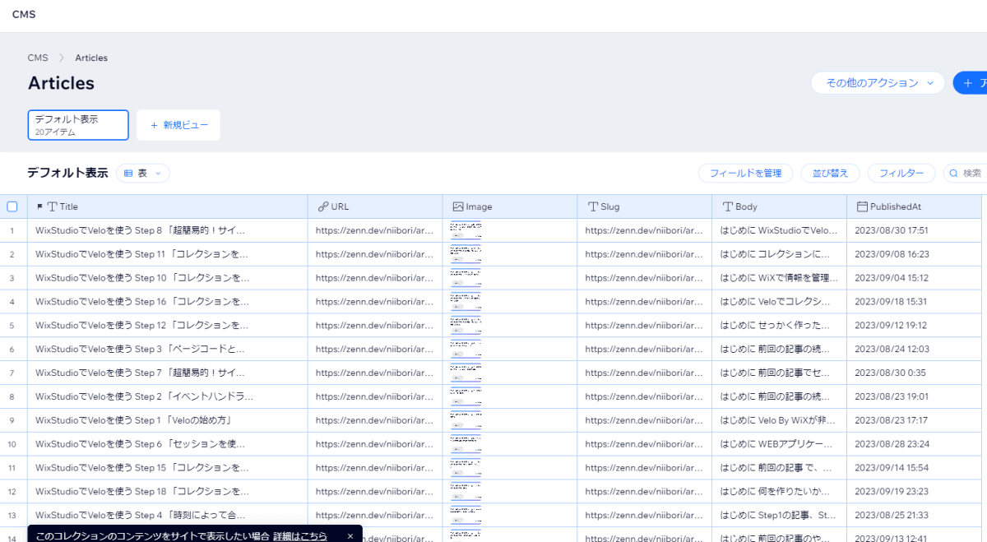Select title cell Step 4 時刻によって
The image size is (987, 542).
point(168,516)
